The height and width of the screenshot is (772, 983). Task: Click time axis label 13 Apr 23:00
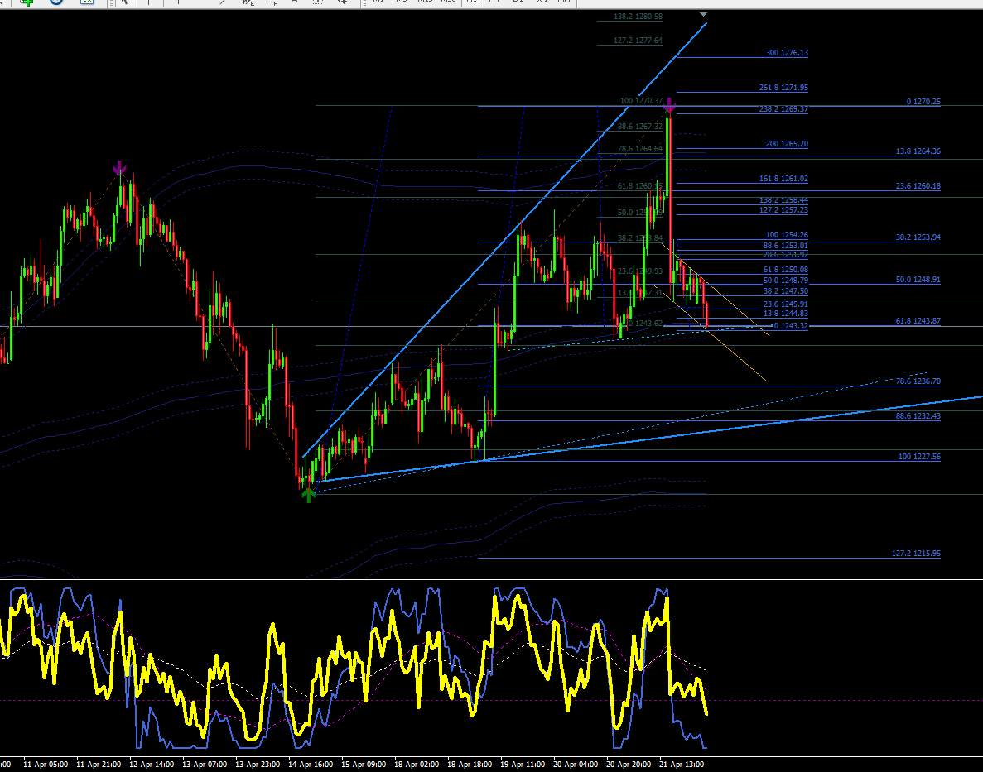258,765
